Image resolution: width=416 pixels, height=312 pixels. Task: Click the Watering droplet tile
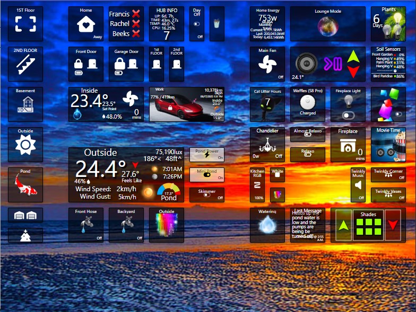click(267, 226)
